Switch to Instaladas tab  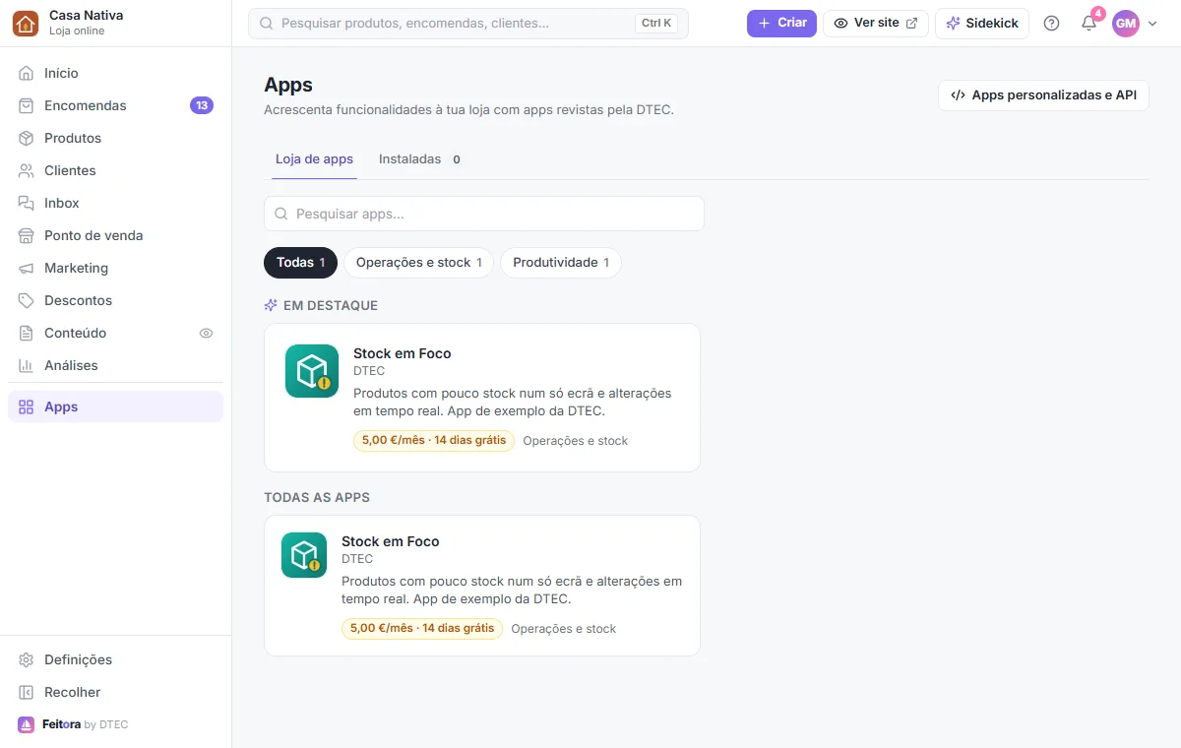(420, 159)
